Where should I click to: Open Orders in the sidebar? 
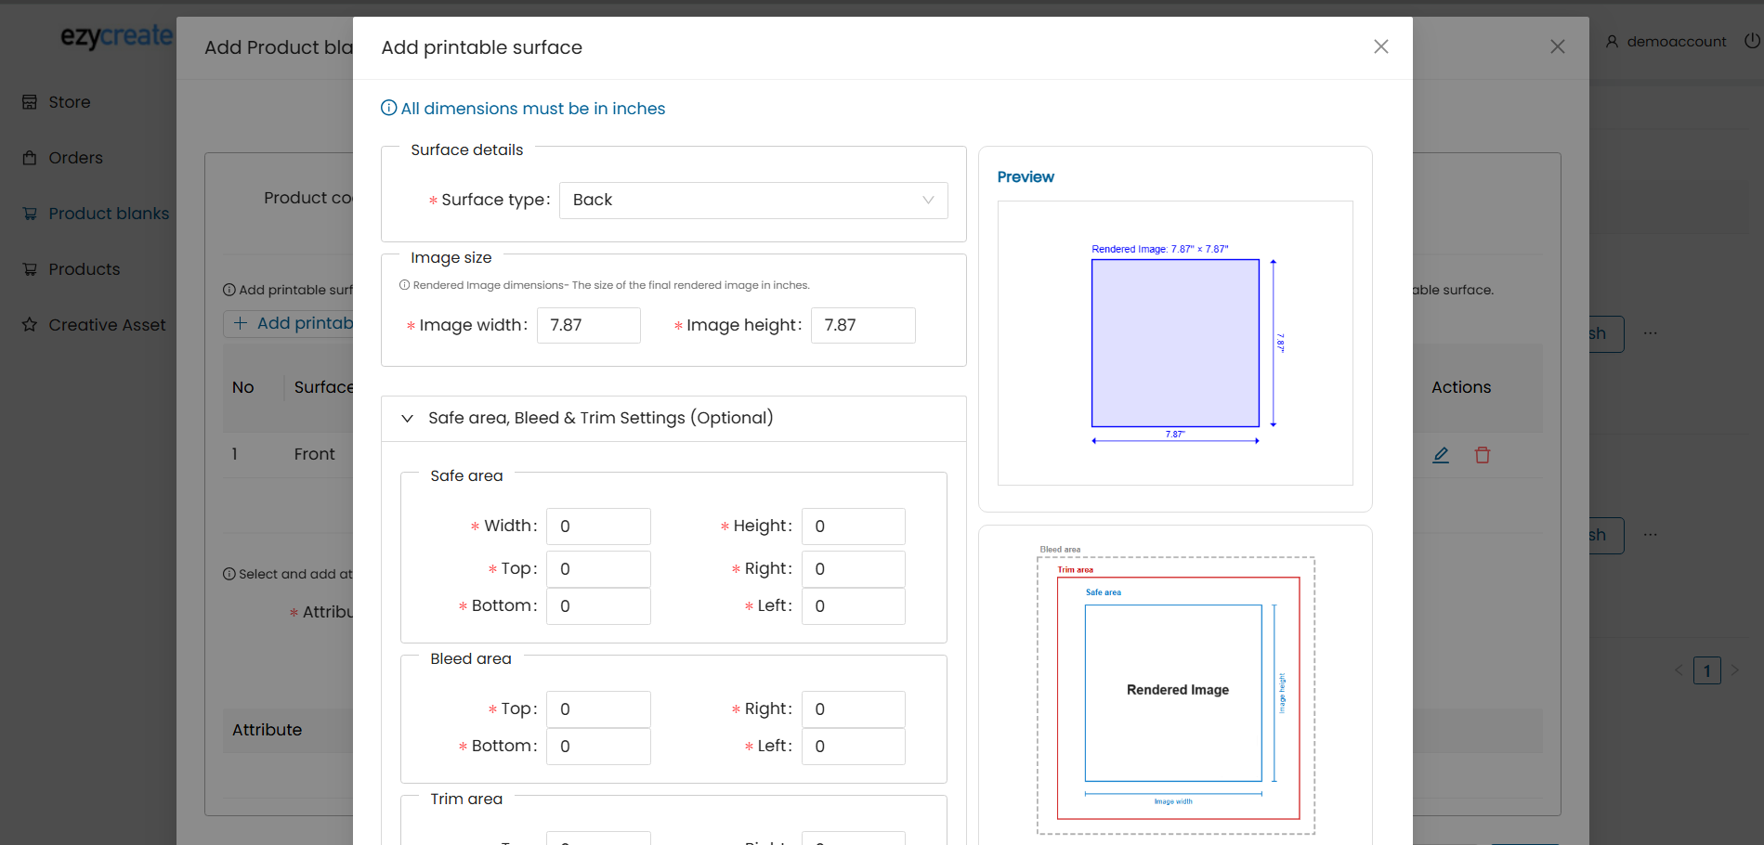pyautogui.click(x=75, y=158)
